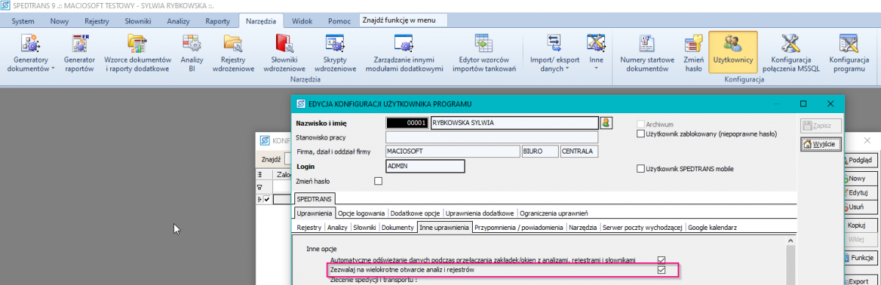Click the Login field with ADMIN
881x285 pixels.
point(426,166)
